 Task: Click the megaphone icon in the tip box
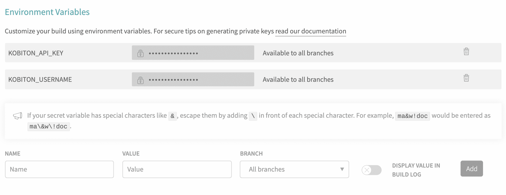(x=17, y=116)
